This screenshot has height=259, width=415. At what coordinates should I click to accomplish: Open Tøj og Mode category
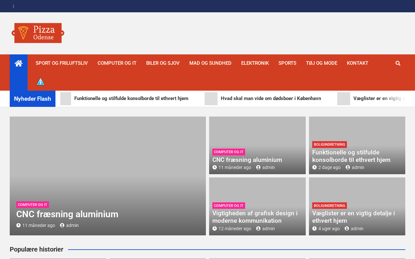pyautogui.click(x=322, y=63)
